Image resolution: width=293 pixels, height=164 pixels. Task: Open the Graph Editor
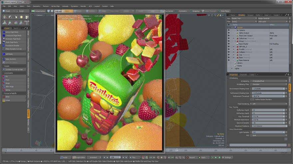[79, 157]
